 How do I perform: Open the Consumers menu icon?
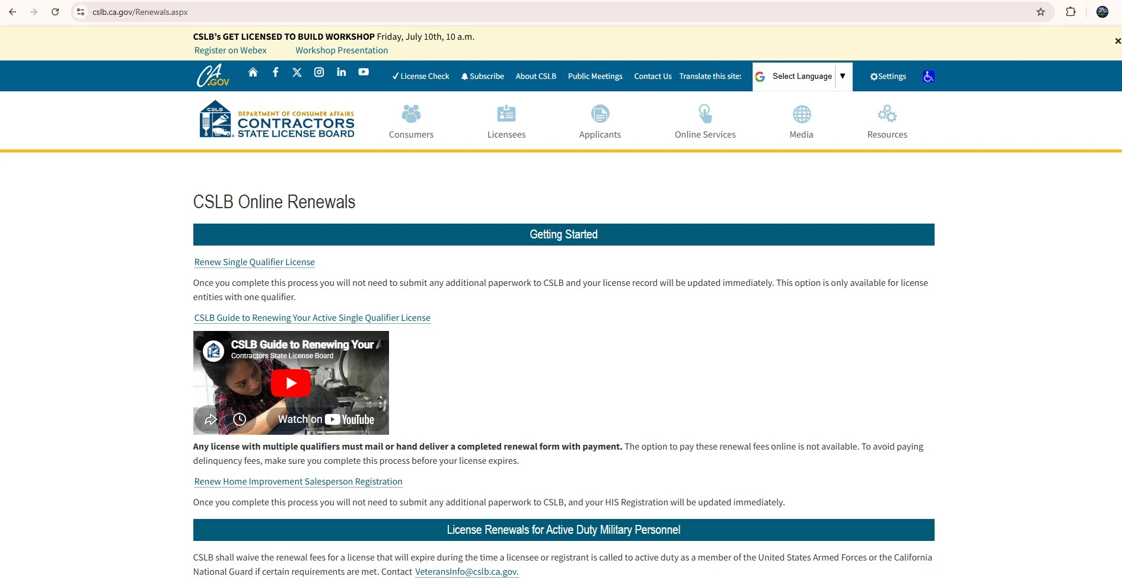(x=411, y=114)
